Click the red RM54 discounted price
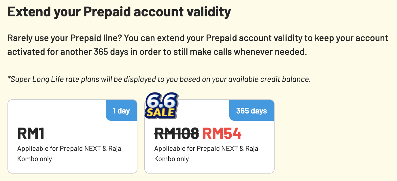 222,134
